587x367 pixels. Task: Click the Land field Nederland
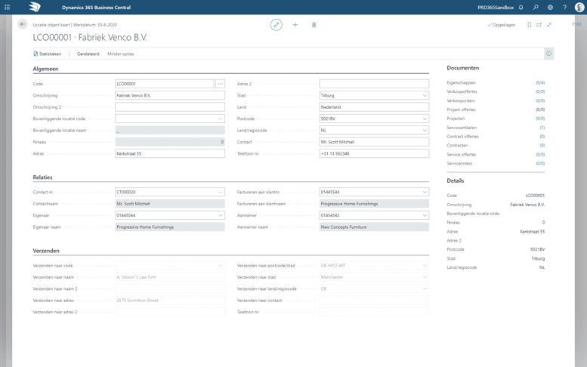[x=374, y=107]
